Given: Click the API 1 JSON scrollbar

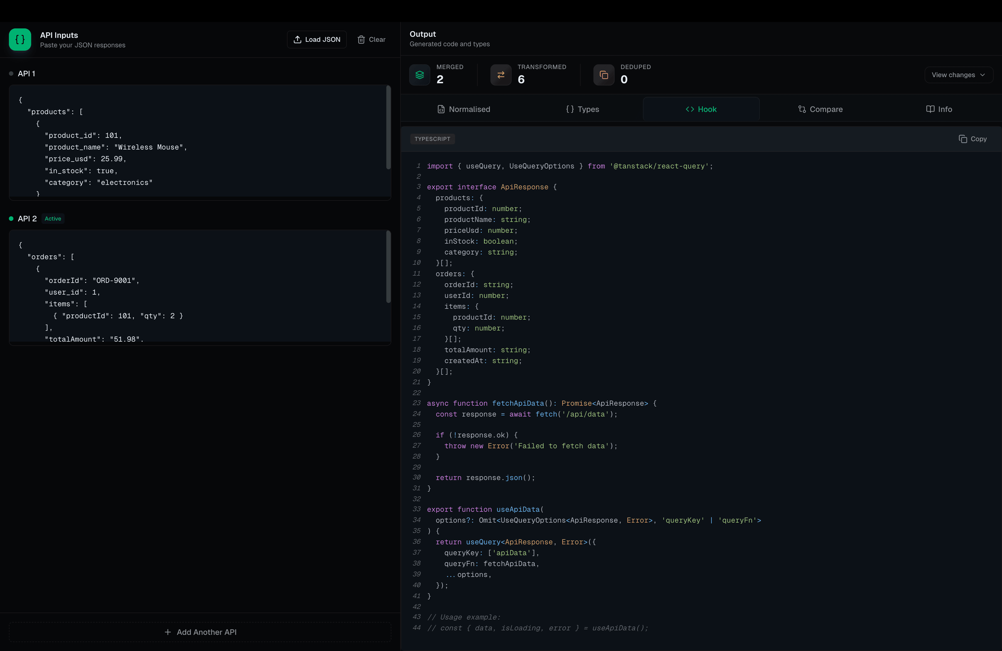Looking at the screenshot, I should point(388,128).
